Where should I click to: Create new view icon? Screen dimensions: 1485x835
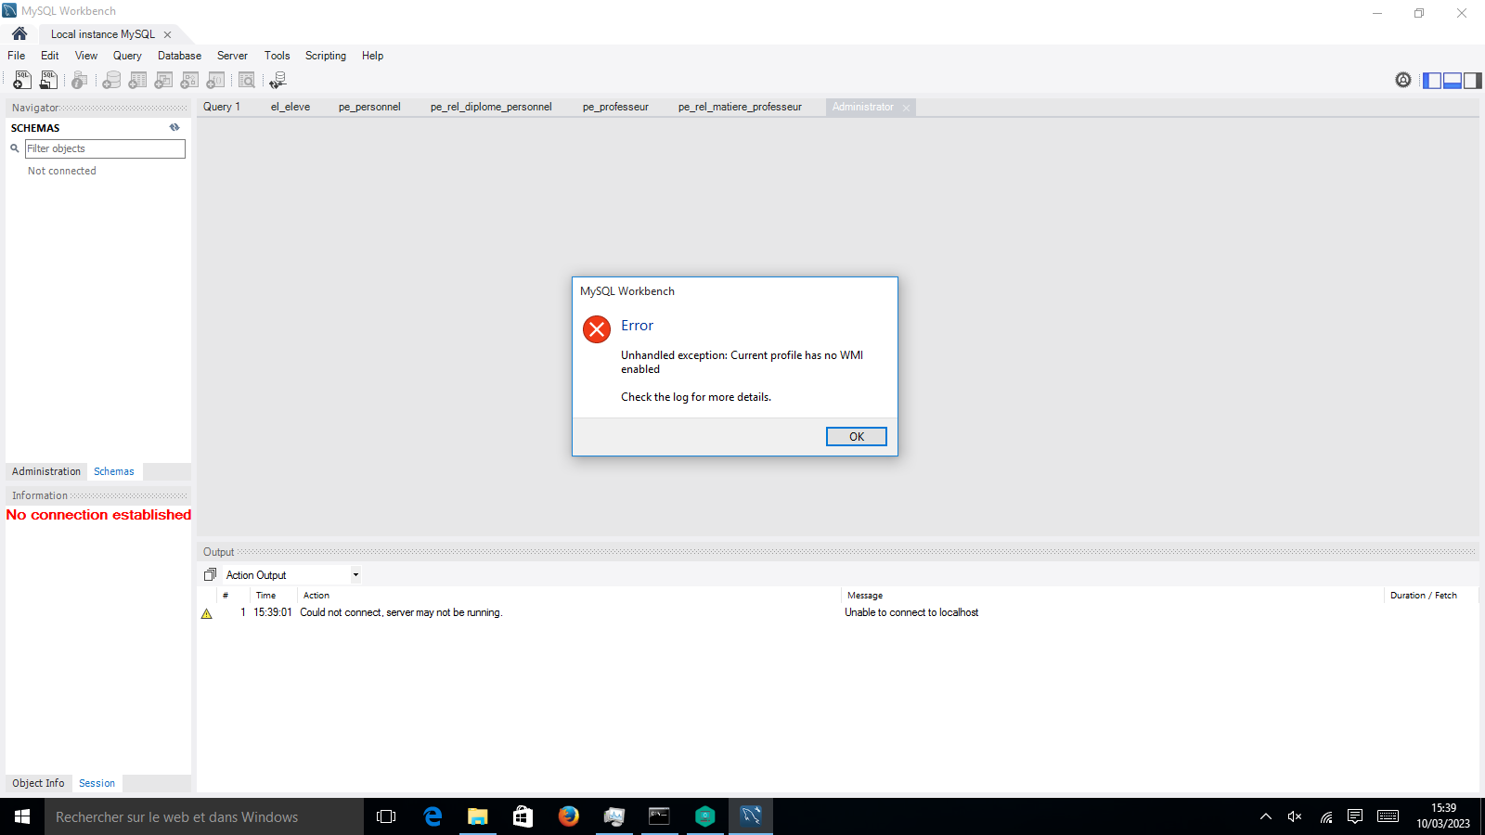click(x=163, y=81)
